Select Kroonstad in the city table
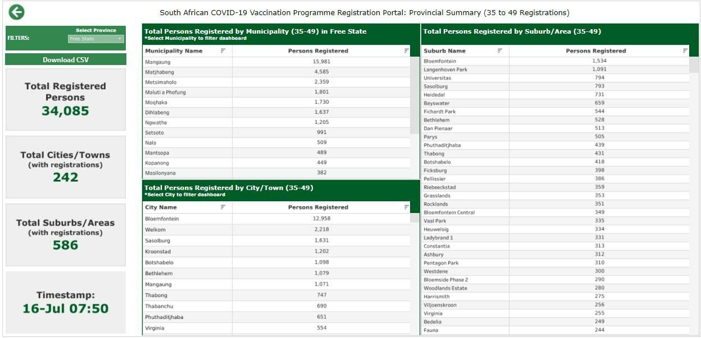This screenshot has height=338, width=701. pos(157,252)
